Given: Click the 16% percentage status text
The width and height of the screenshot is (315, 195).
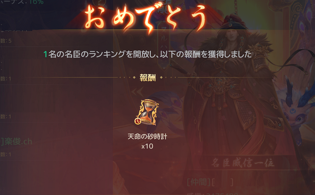Looking at the screenshot, I should [x=36, y=2].
